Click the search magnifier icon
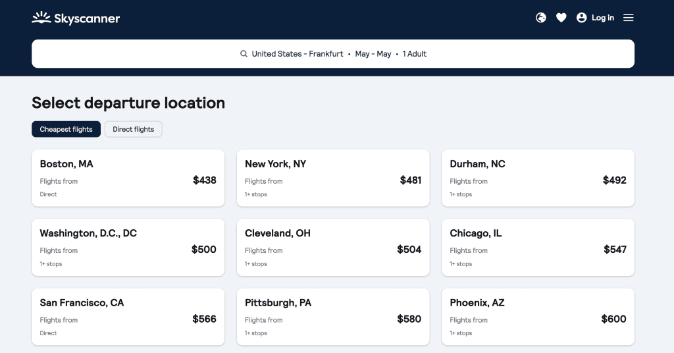Screen dimensions: 674x353 point(244,54)
